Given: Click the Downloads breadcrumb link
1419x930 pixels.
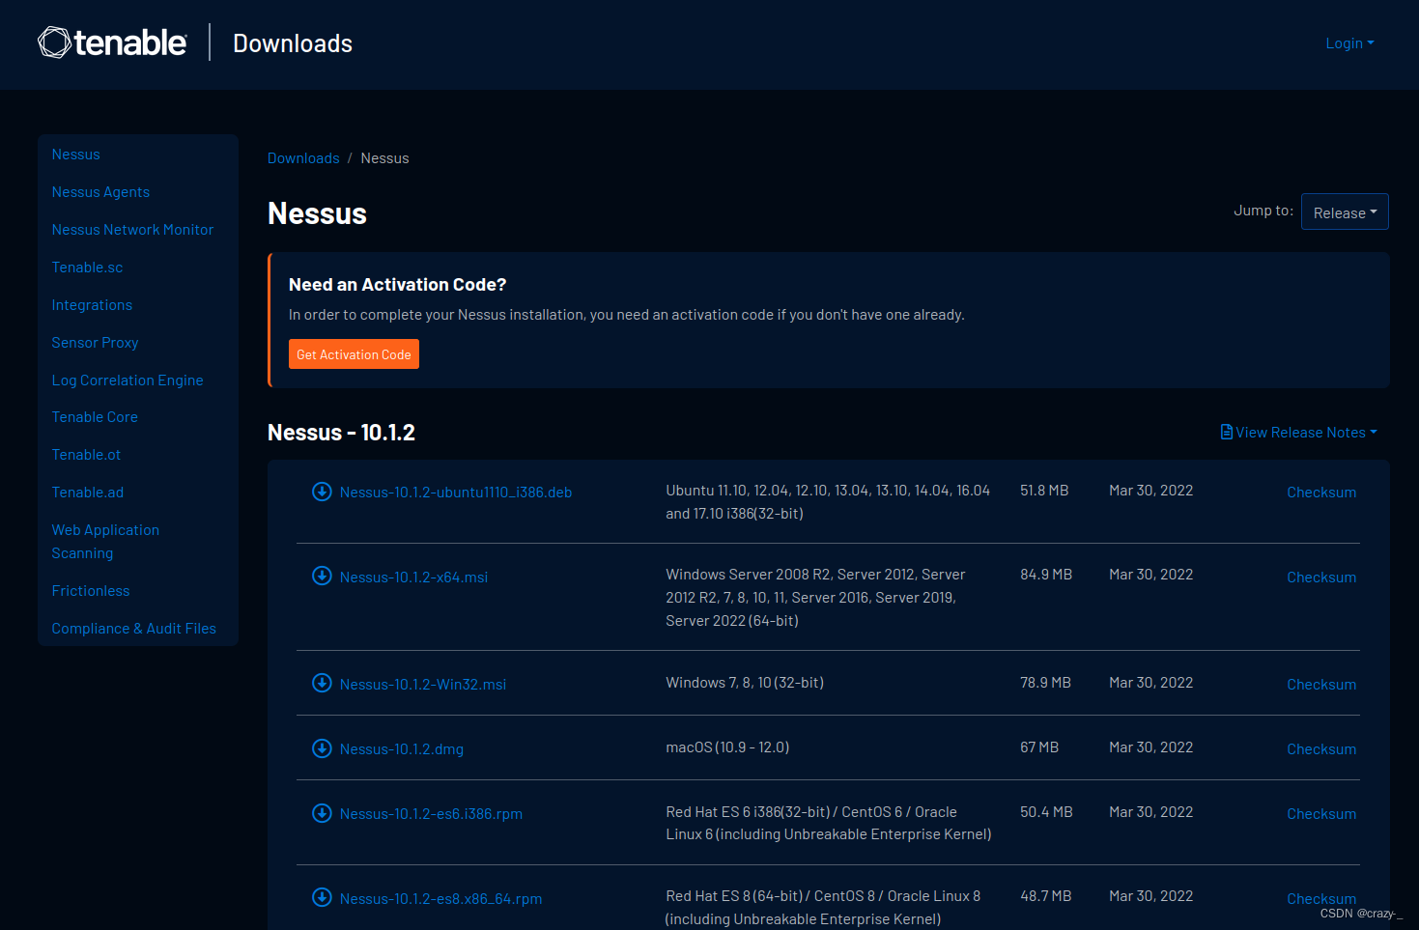Looking at the screenshot, I should tap(303, 158).
